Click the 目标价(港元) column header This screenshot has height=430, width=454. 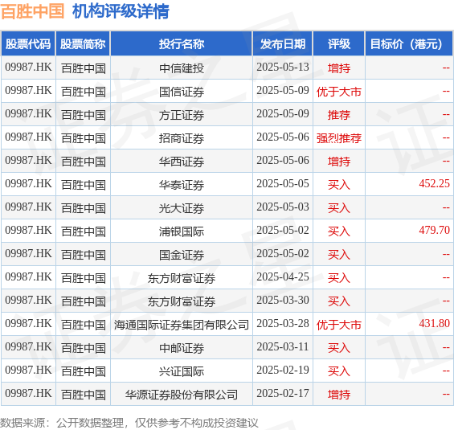pos(409,44)
